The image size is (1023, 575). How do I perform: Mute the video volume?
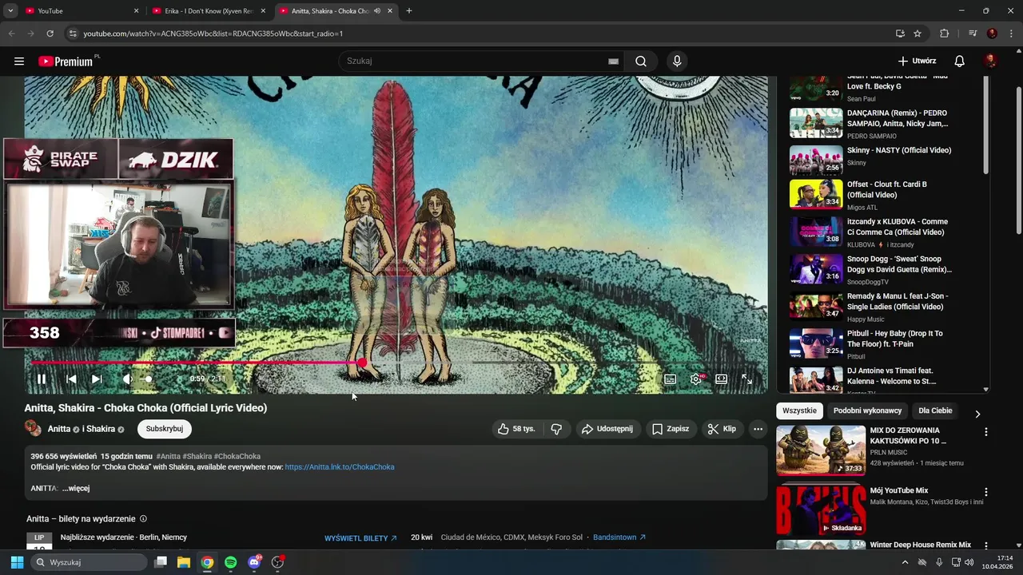point(126,379)
